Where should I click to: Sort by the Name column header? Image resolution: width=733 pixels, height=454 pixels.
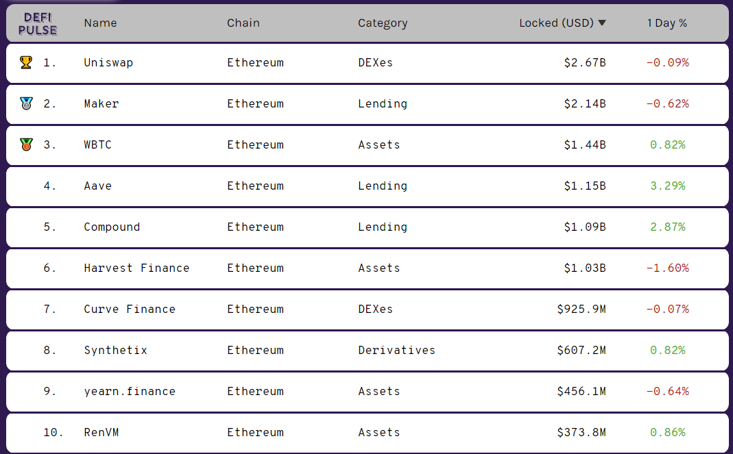click(100, 23)
